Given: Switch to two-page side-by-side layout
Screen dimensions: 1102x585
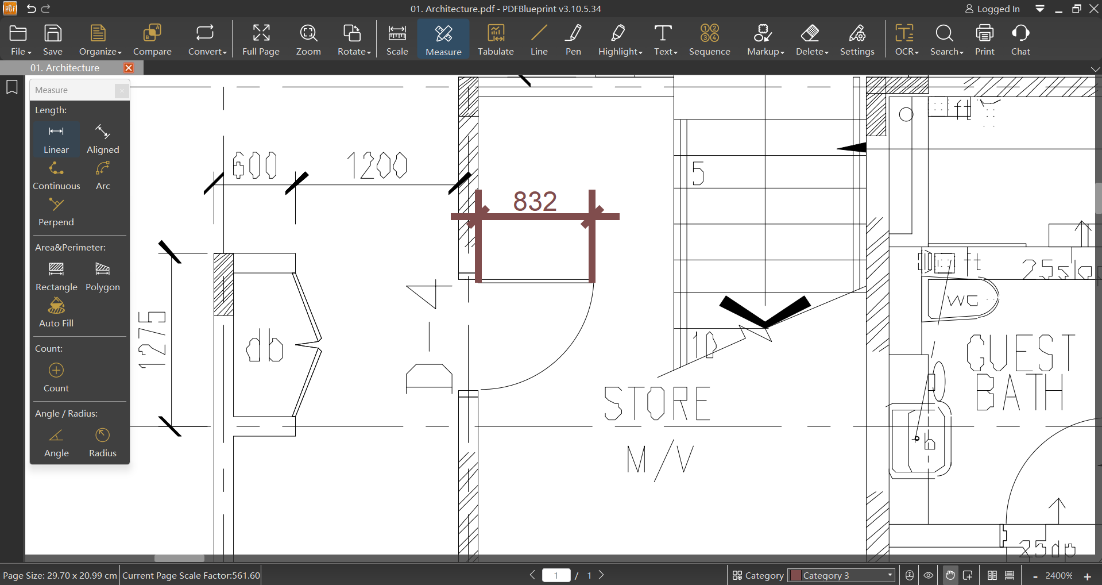Looking at the screenshot, I should click(x=992, y=575).
